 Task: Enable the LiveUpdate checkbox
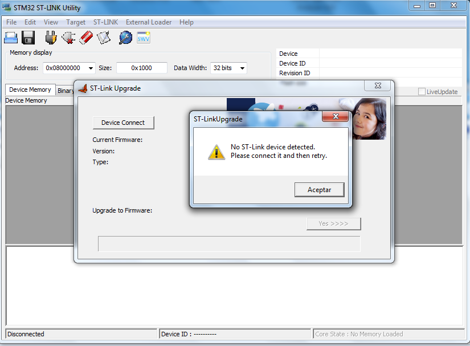(x=422, y=91)
